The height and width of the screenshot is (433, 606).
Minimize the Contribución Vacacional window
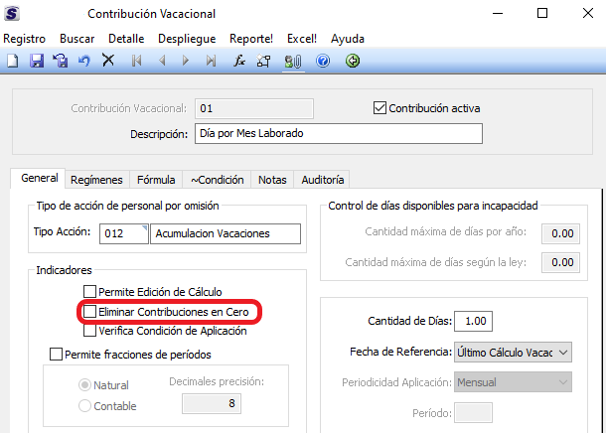coord(498,14)
